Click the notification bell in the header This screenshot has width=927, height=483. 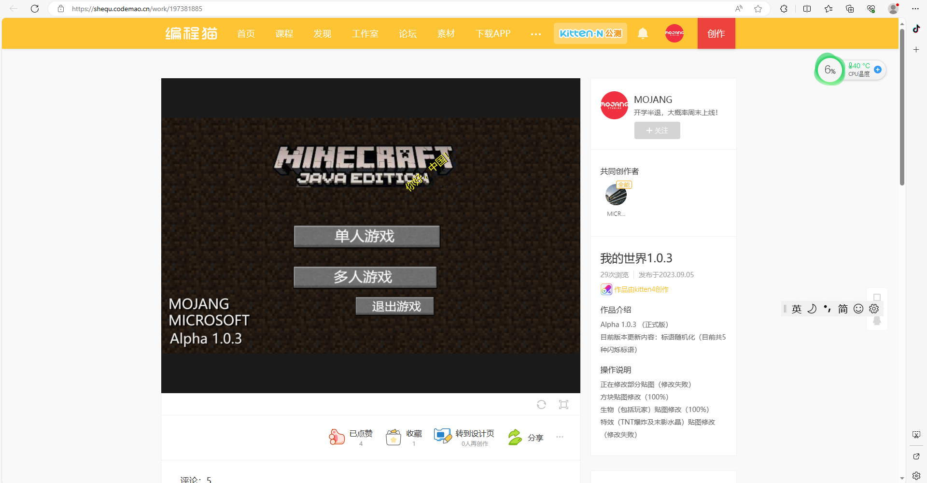(x=643, y=33)
